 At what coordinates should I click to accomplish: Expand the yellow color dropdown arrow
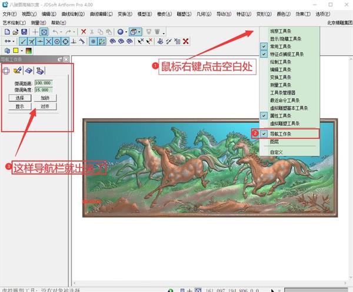click(22, 51)
